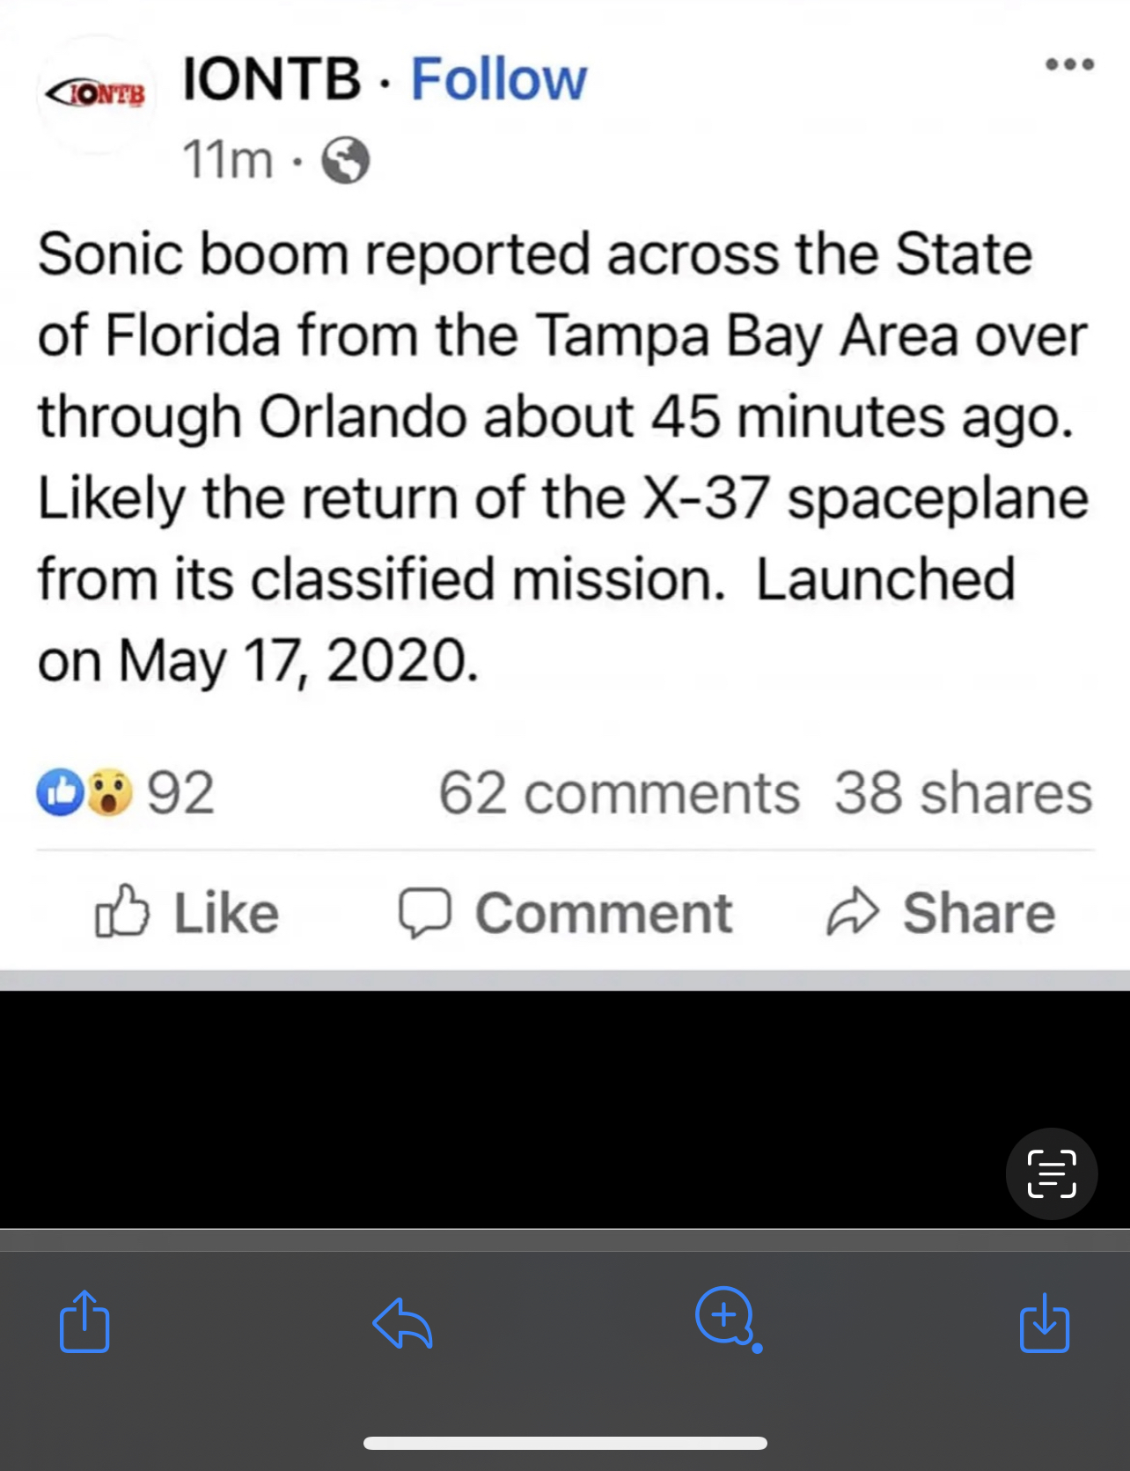Open the 62 comments list
This screenshot has height=1471, width=1130.
tap(619, 792)
